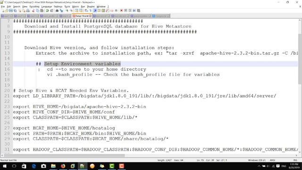This screenshot has height=170, width=302.
Task: Open the Document Map panel icon
Action: (x=103, y=10)
